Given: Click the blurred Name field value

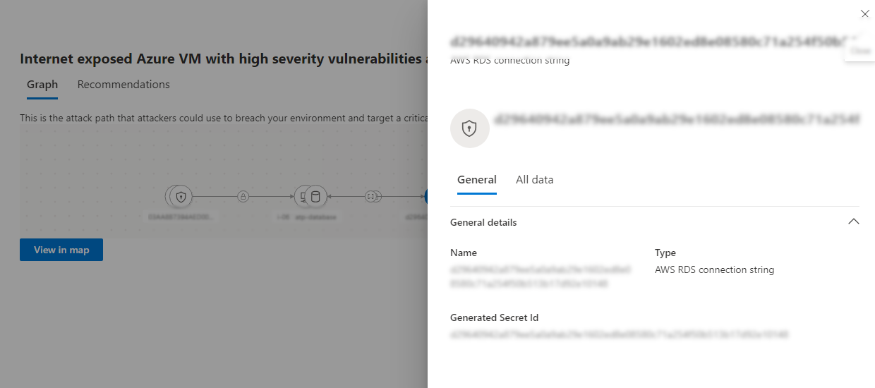Looking at the screenshot, I should click(541, 277).
